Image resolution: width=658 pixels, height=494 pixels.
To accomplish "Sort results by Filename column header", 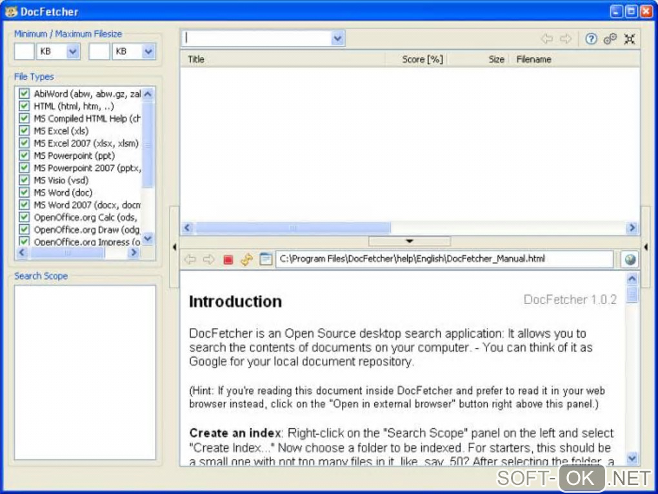I will 575,59.
